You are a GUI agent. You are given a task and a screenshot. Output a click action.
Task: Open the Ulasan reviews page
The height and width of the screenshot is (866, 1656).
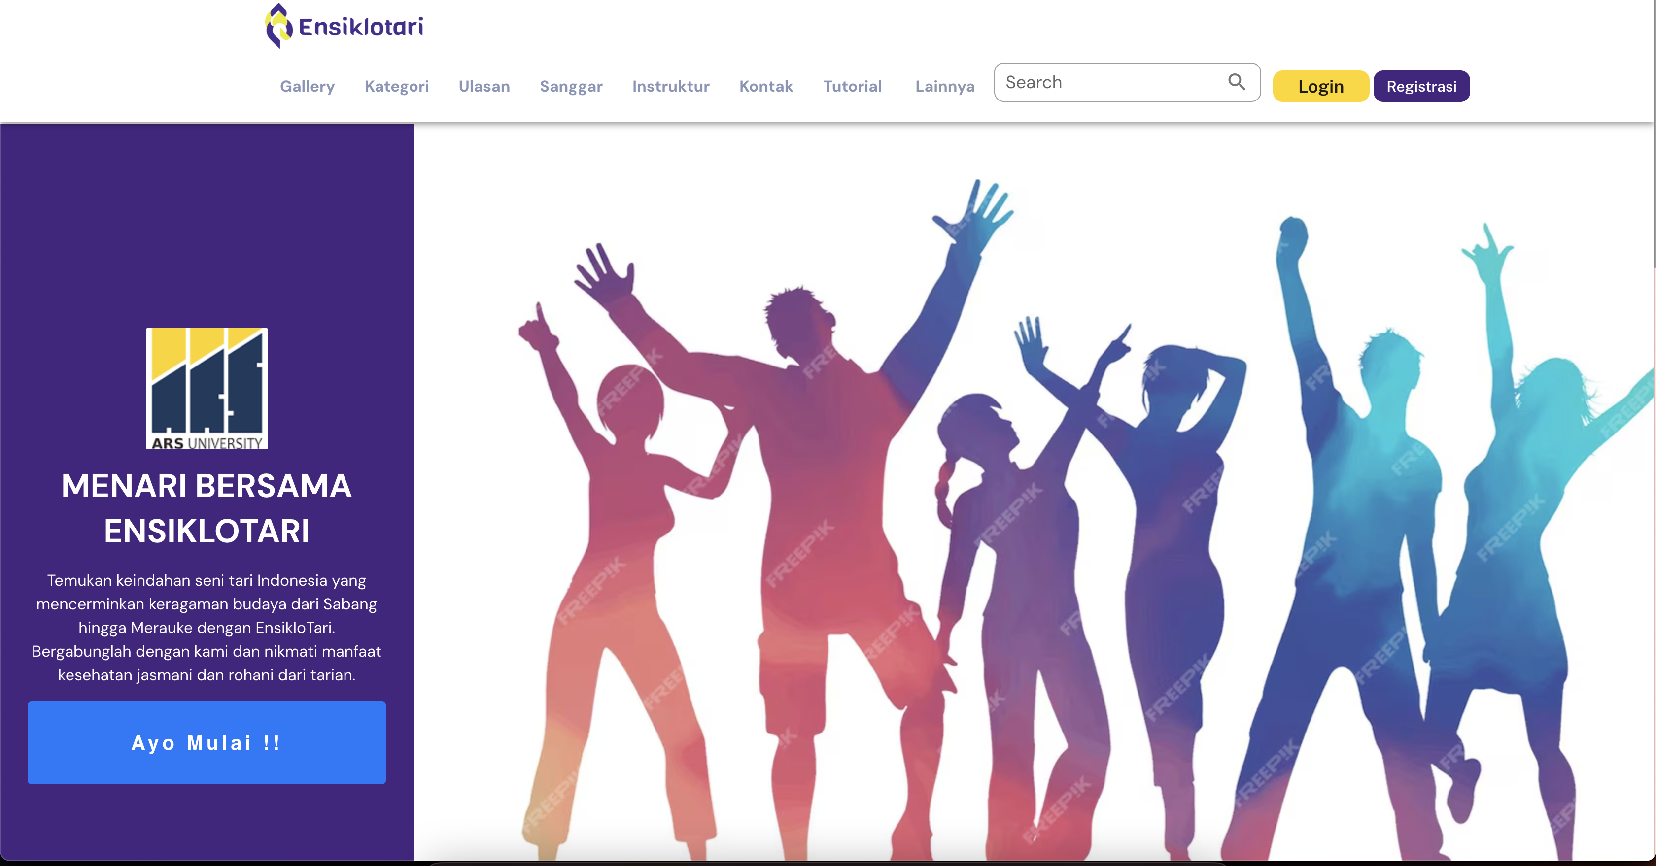(x=484, y=86)
